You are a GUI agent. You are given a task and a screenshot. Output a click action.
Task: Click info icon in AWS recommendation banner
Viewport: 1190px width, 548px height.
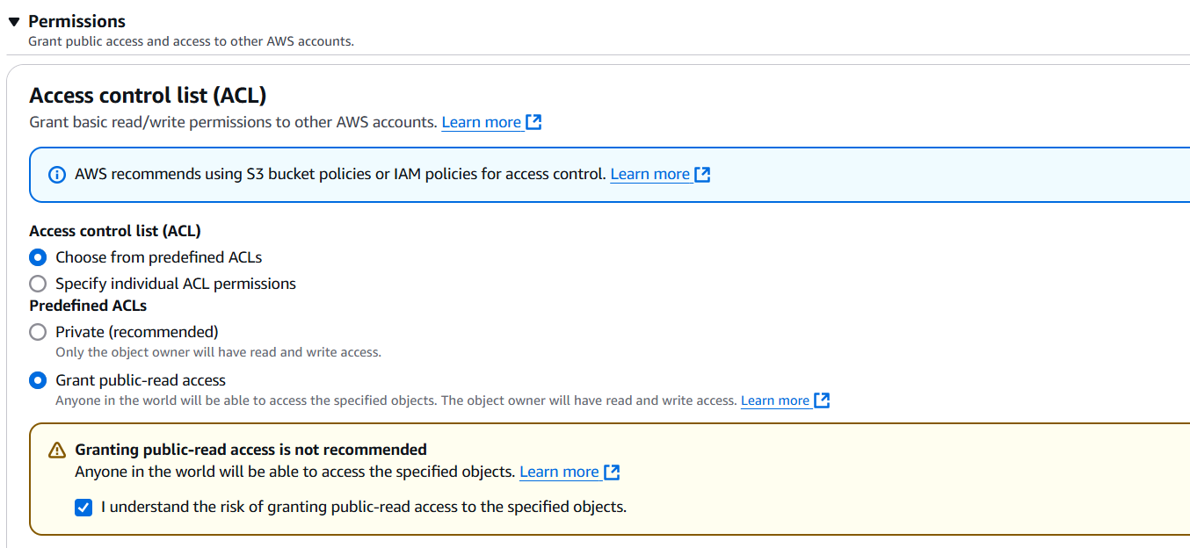coord(57,175)
